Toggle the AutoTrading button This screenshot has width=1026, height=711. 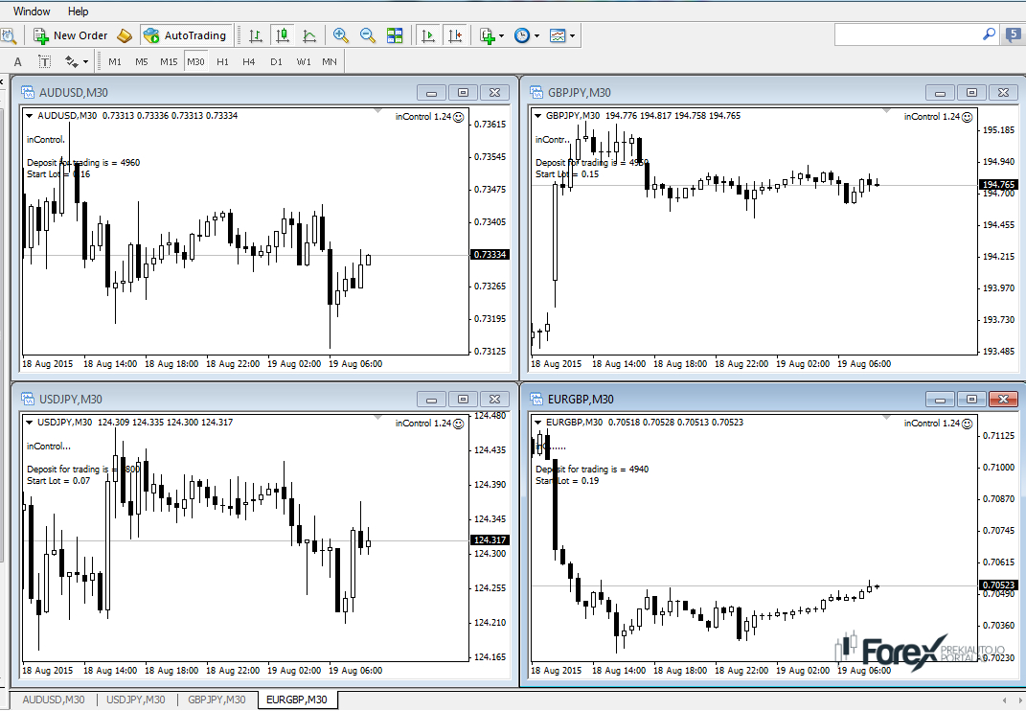tap(185, 35)
